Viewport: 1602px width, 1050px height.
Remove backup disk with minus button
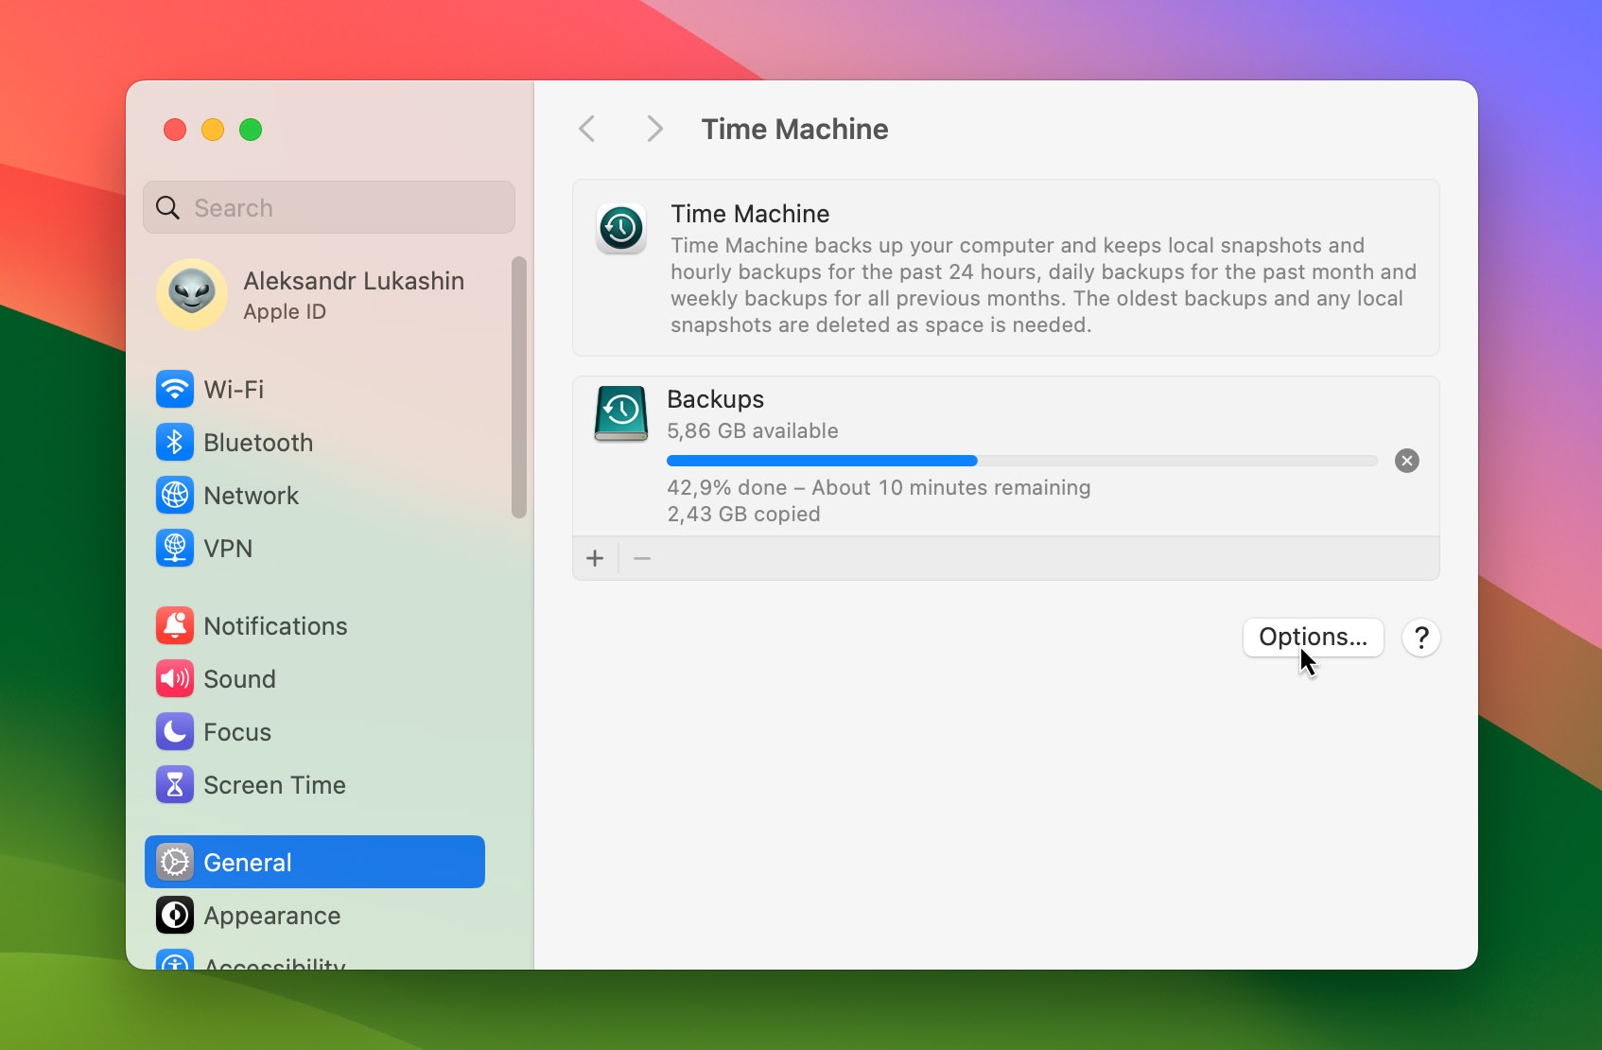pyautogui.click(x=642, y=558)
